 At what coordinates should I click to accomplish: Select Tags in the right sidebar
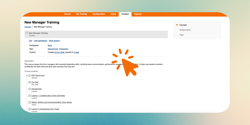click(x=181, y=35)
